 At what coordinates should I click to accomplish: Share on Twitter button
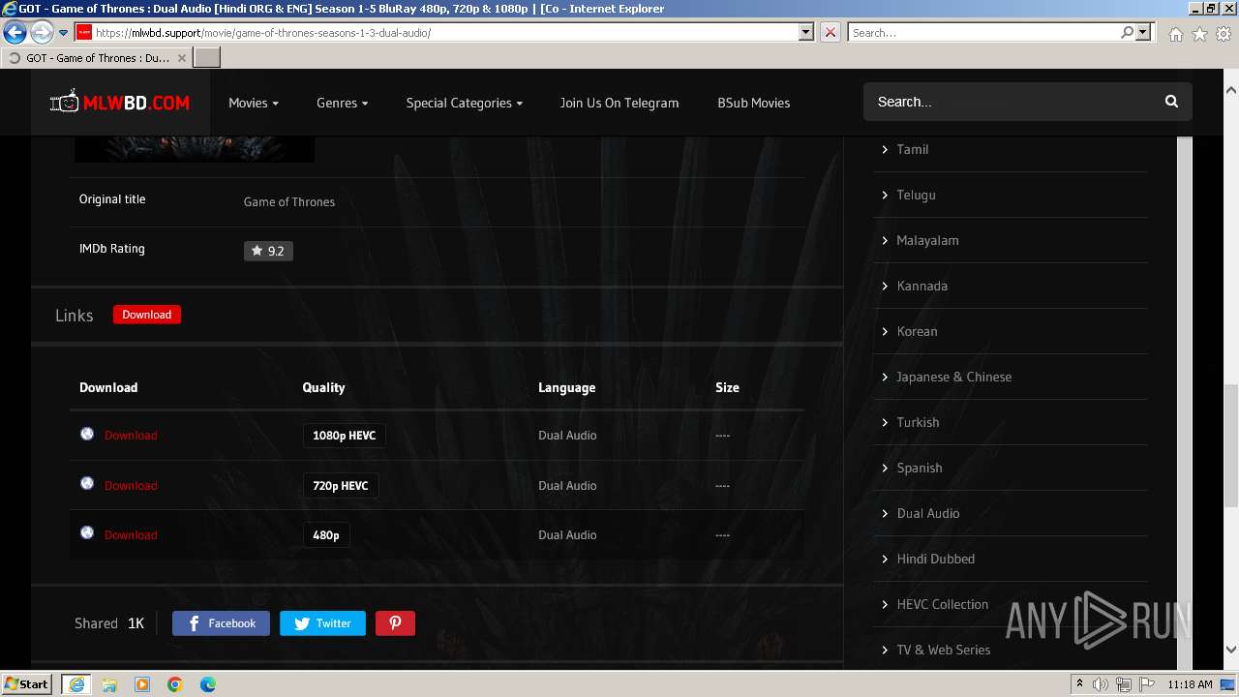click(322, 623)
